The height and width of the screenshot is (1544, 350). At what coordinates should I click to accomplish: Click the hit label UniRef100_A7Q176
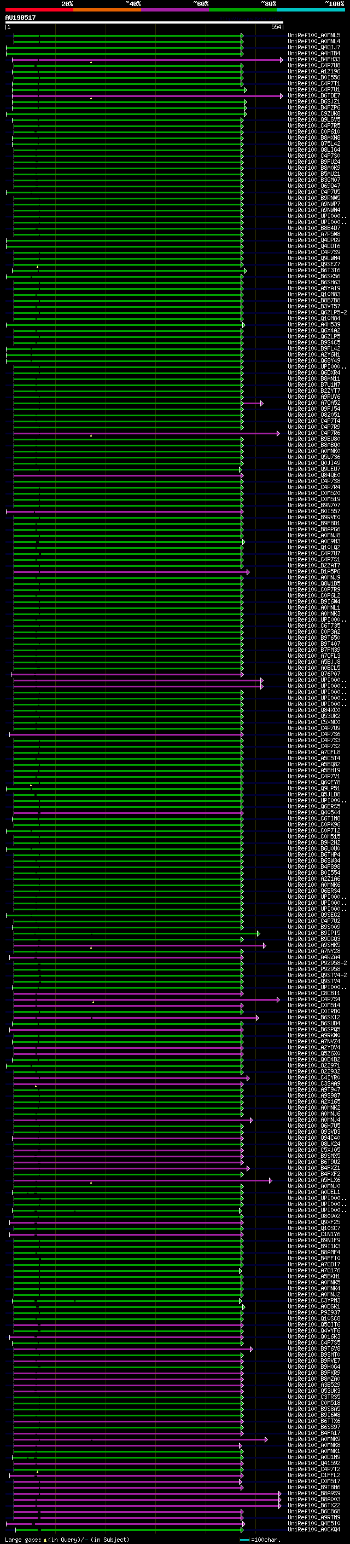[x=314, y=1271]
